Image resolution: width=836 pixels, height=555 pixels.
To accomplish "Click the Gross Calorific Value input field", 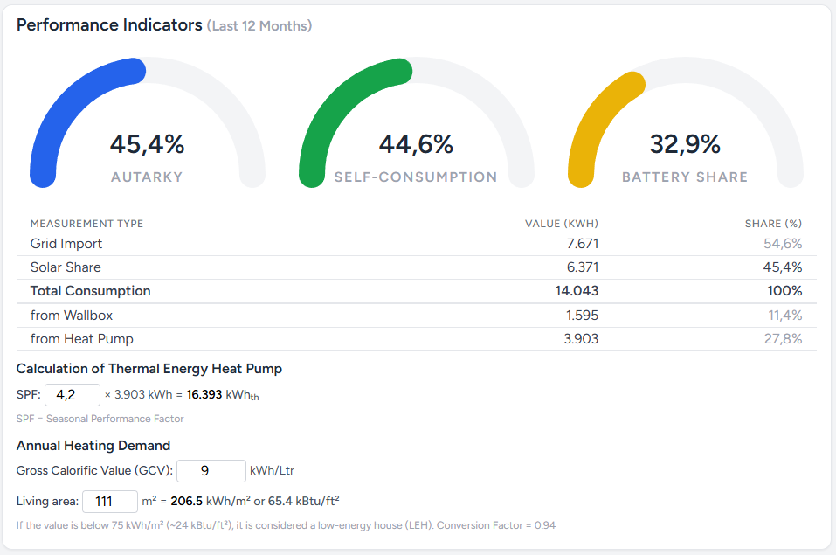I will tap(211, 471).
